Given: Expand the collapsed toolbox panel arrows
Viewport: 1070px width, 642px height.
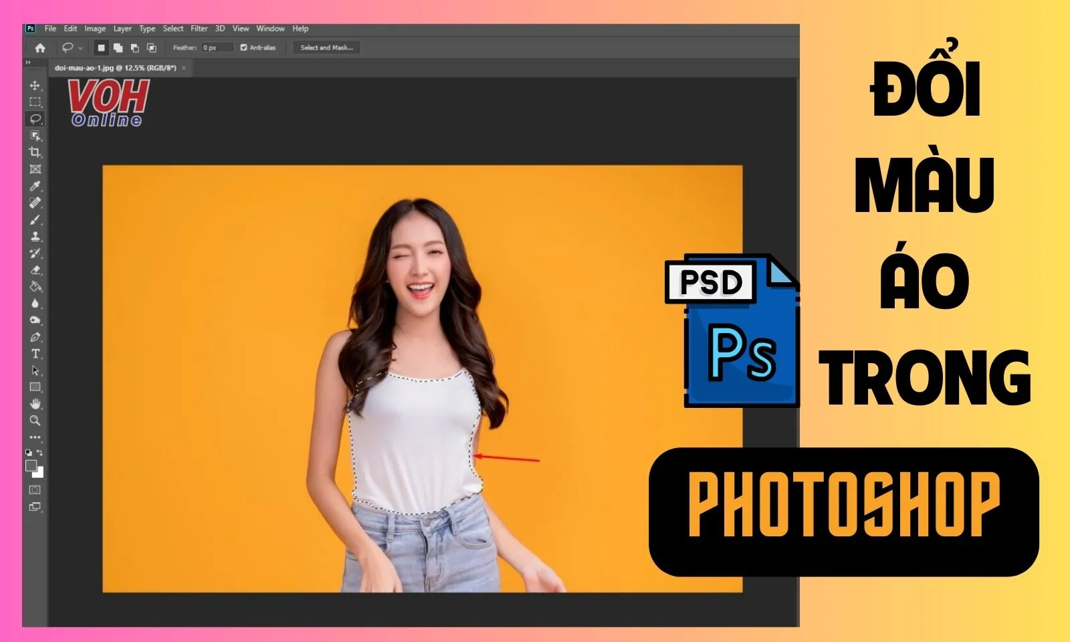Looking at the screenshot, I should pyautogui.click(x=28, y=62).
